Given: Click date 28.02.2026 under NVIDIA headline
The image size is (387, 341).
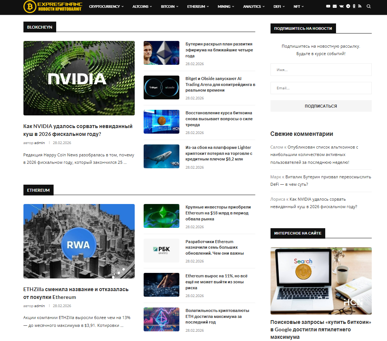Looking at the screenshot, I should pos(62,143).
